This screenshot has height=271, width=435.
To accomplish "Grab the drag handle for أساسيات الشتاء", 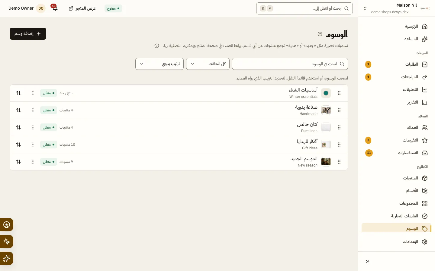I will [339, 93].
